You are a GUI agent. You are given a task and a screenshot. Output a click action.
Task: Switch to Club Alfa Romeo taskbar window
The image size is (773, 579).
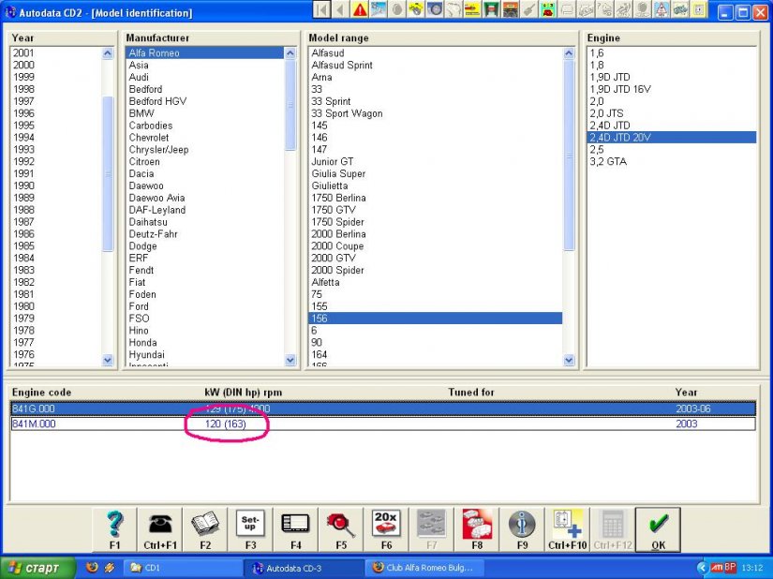click(423, 568)
